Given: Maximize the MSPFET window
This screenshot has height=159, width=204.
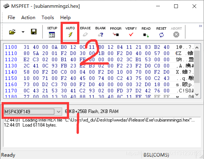Looking at the screenshot, I should point(176,6).
